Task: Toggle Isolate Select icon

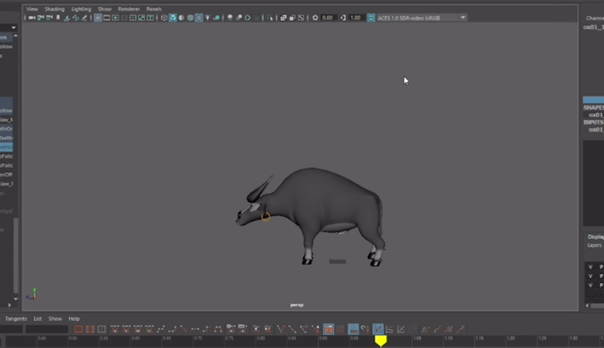Action: click(270, 18)
